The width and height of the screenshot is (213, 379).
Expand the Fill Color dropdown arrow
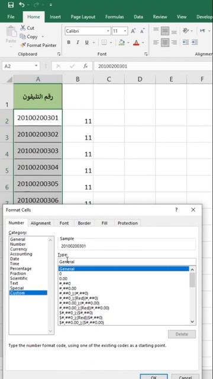point(128,43)
